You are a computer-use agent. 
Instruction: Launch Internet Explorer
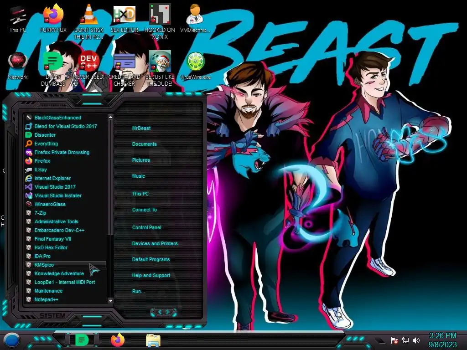pos(66,178)
